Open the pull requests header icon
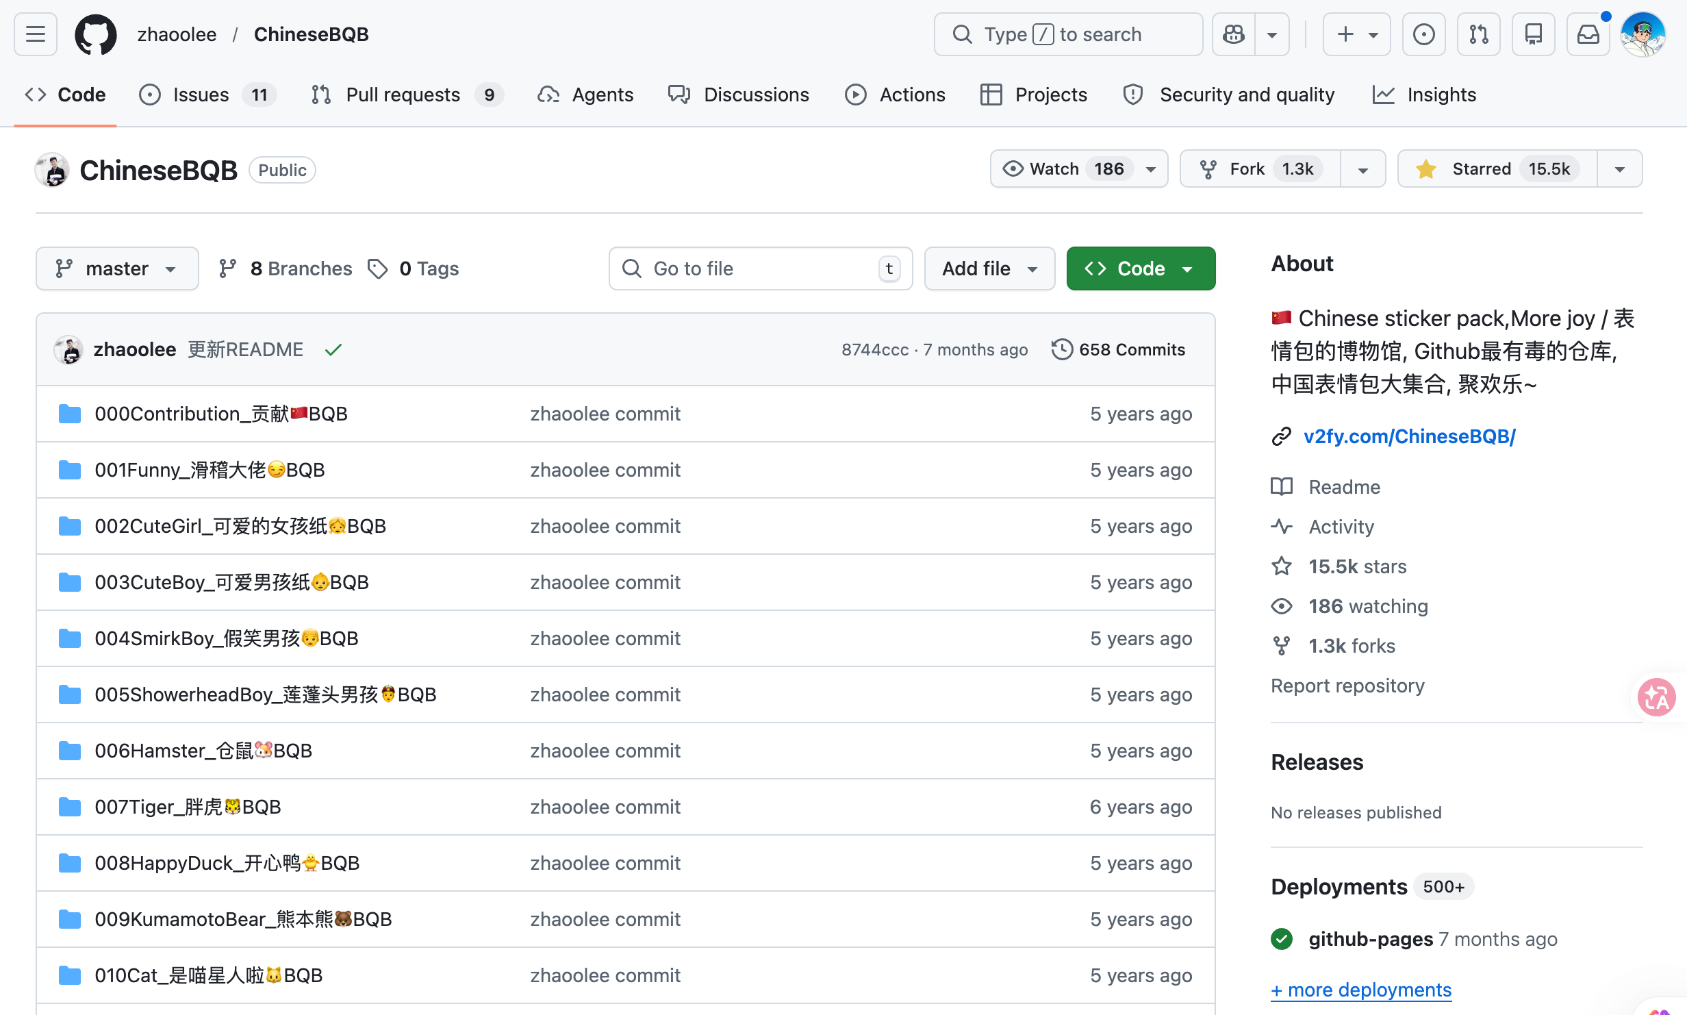1687x1015 pixels. click(1478, 34)
